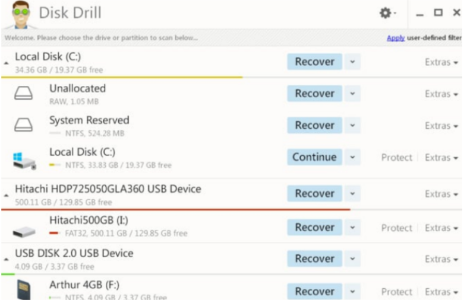Screen dimensions: 467x300
Task: Enable Protect for Local Disk (C:) partition
Action: 396,158
